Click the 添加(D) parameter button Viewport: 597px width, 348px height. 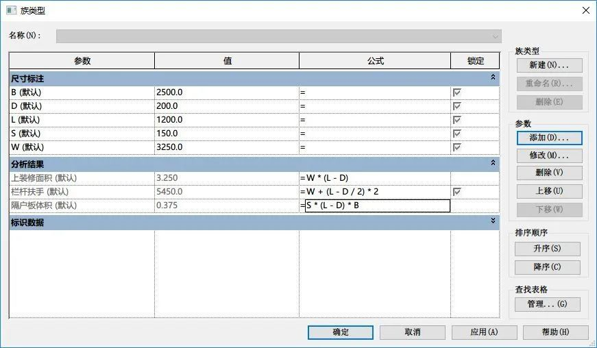(550, 138)
